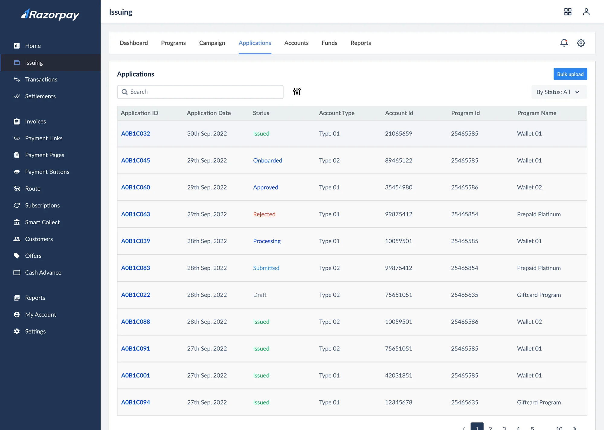Switch to the Programs tab

[x=173, y=43]
